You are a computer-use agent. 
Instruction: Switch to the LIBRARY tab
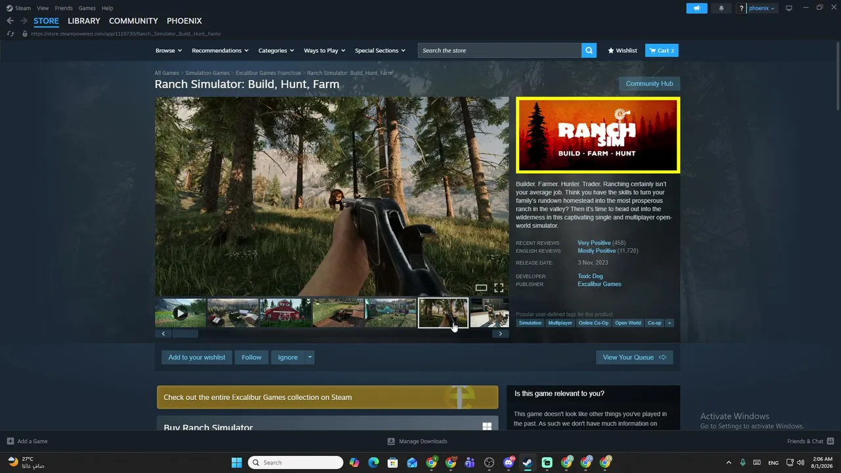click(x=84, y=21)
